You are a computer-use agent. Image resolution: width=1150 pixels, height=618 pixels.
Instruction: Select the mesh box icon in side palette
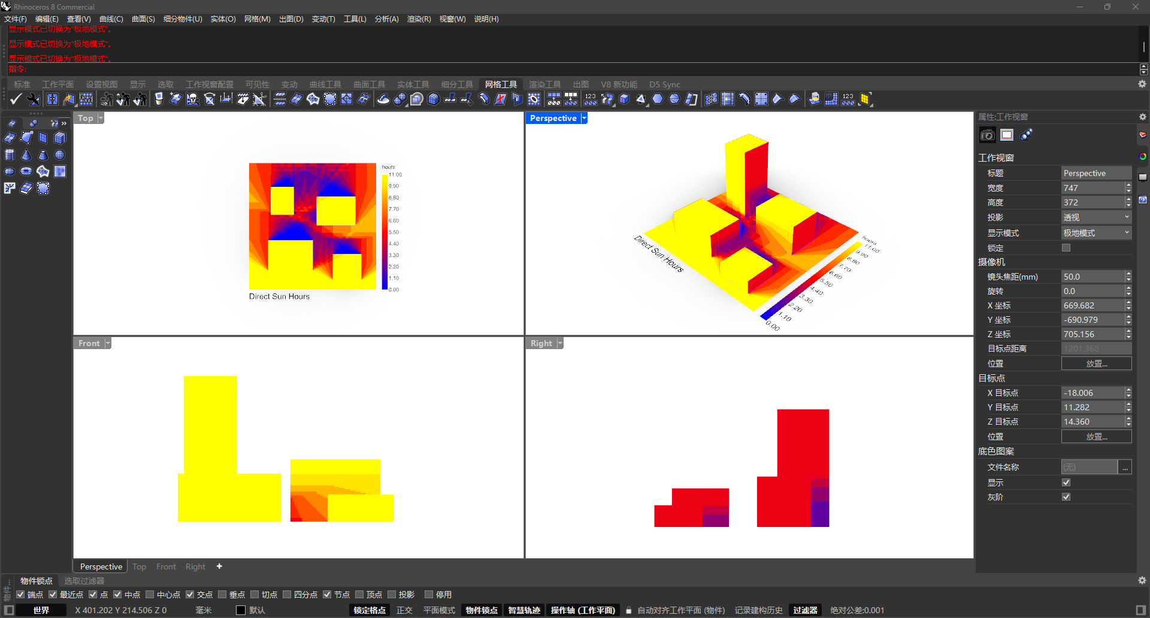(60, 138)
